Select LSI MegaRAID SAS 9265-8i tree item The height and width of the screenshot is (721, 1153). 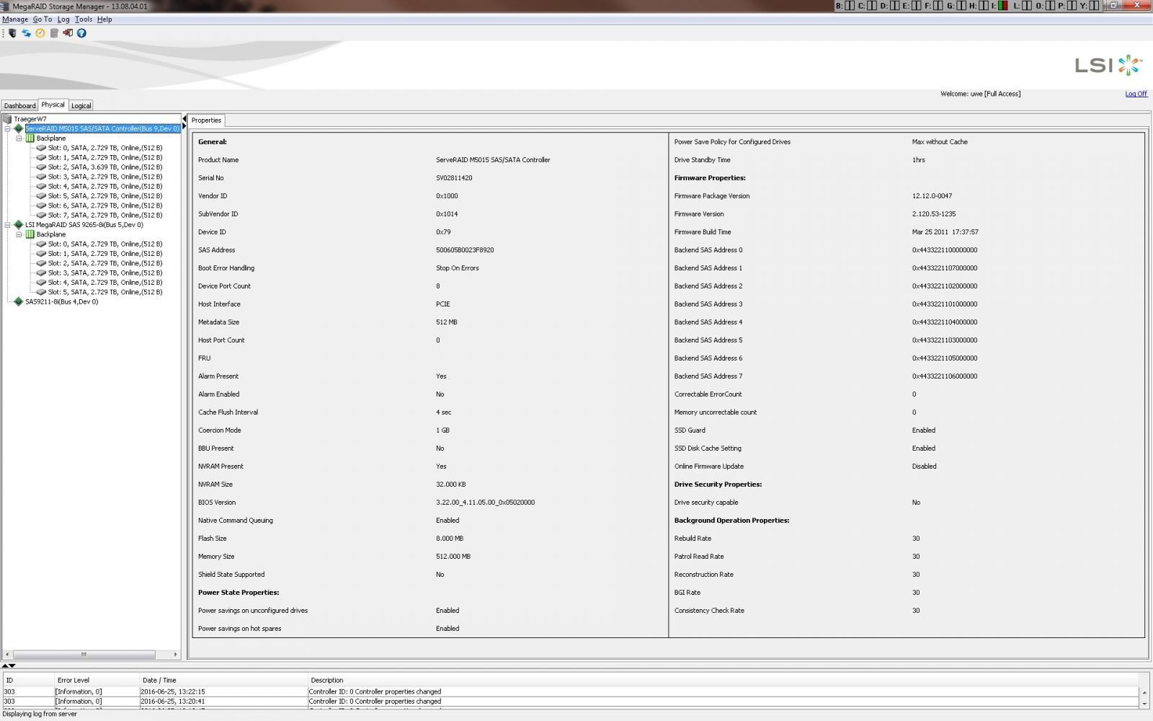(x=84, y=225)
